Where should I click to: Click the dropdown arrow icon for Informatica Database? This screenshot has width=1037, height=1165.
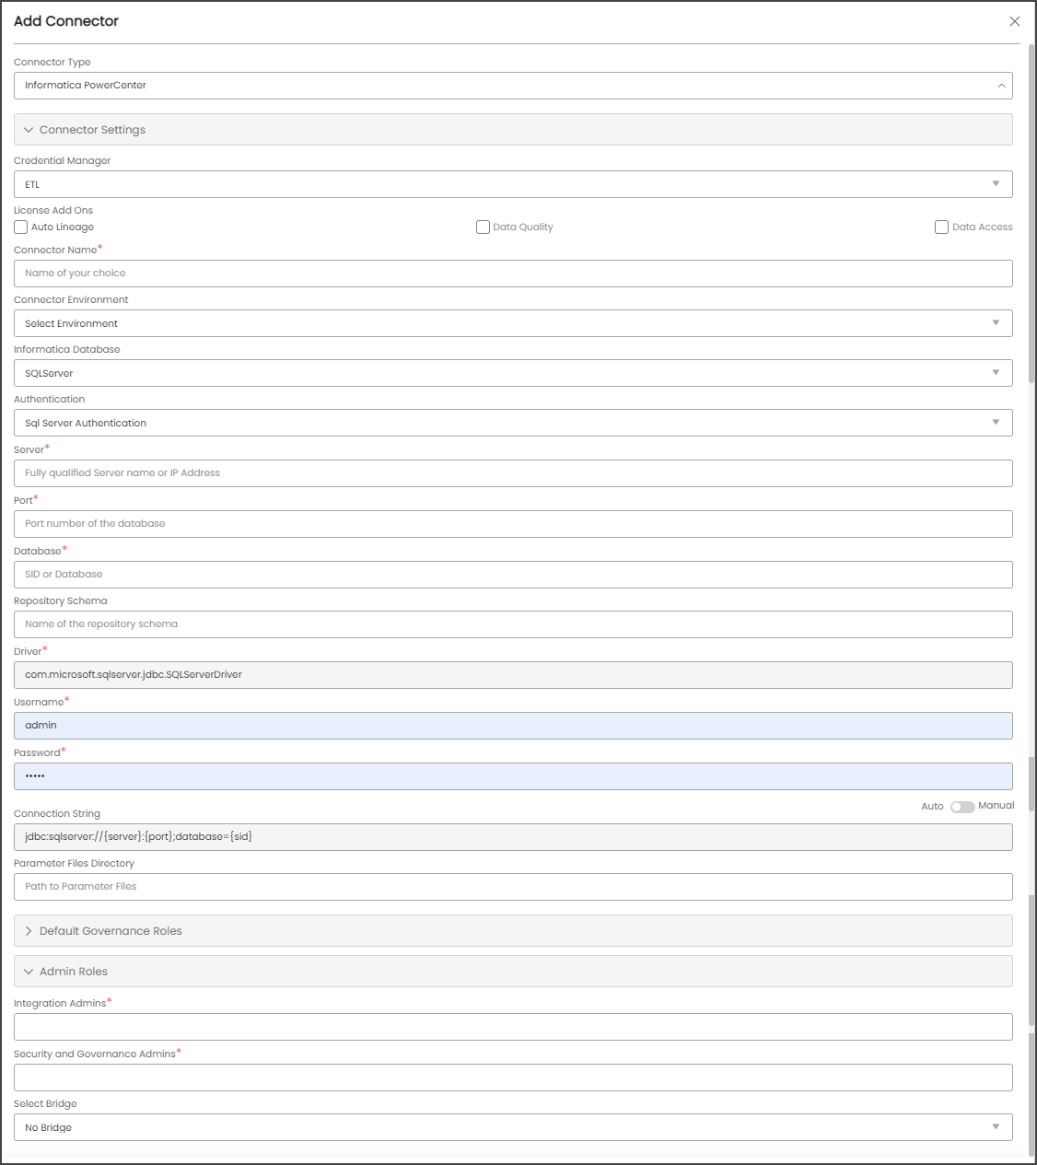point(996,373)
